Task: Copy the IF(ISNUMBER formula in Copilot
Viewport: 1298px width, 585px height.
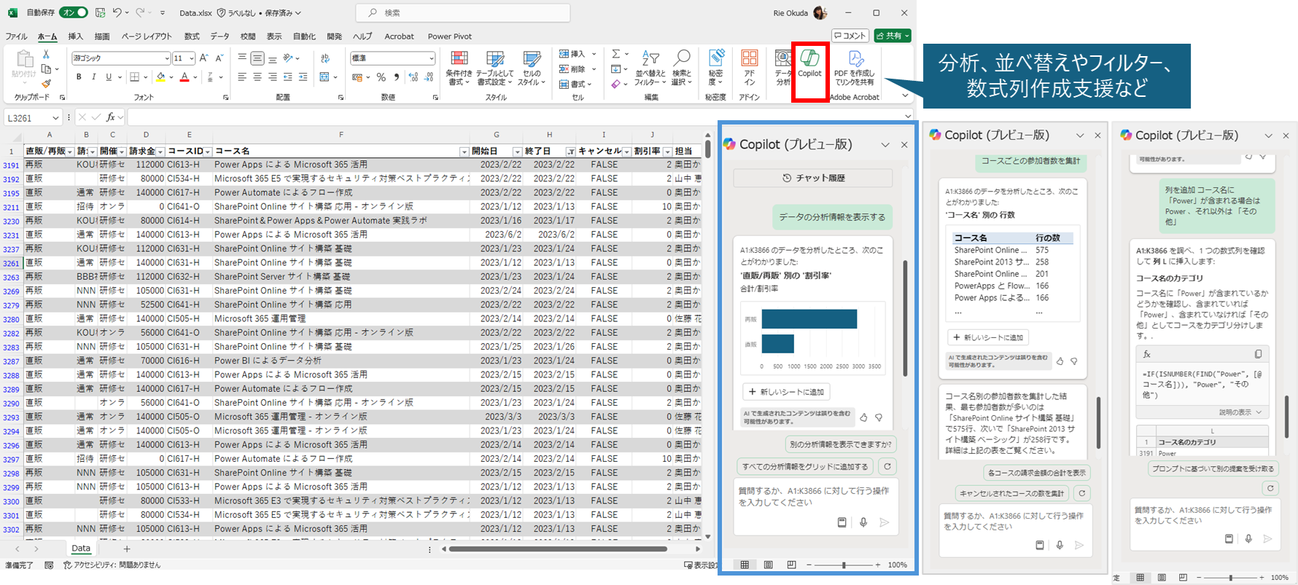Action: (1258, 354)
